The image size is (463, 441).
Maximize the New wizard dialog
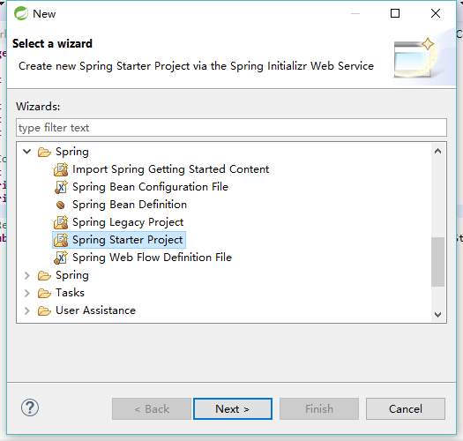[x=395, y=13]
